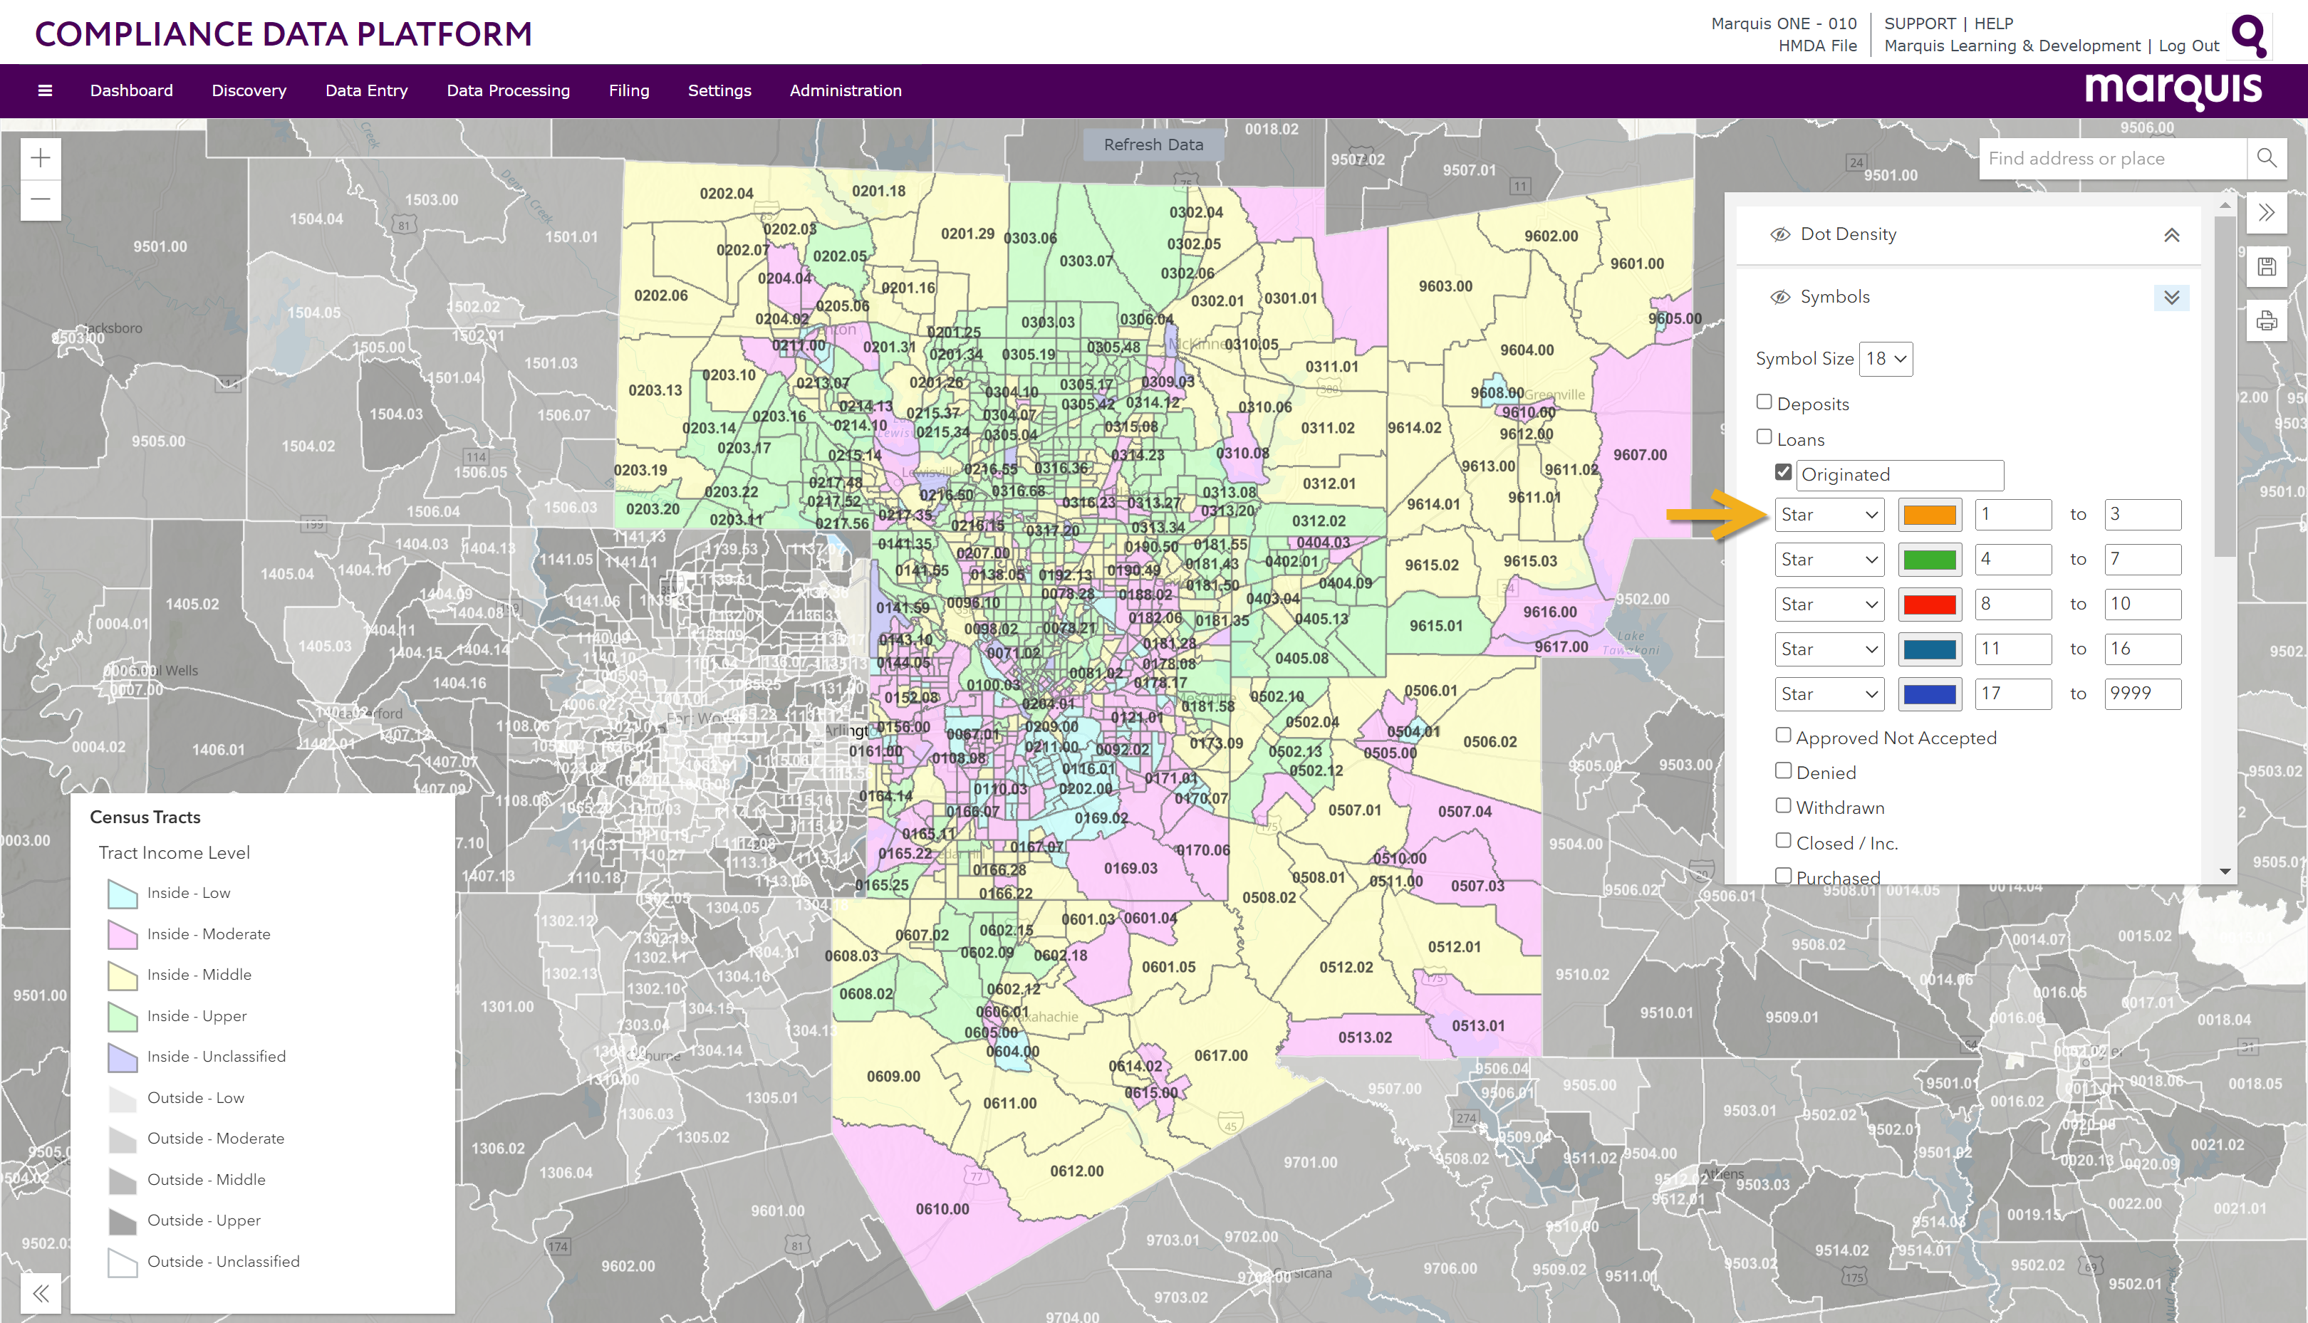The height and width of the screenshot is (1323, 2308).
Task: Open the Data Processing menu
Action: click(508, 90)
